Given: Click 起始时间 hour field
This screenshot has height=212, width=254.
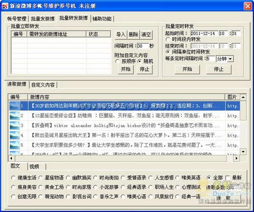Looking at the screenshot, I should [223, 33].
